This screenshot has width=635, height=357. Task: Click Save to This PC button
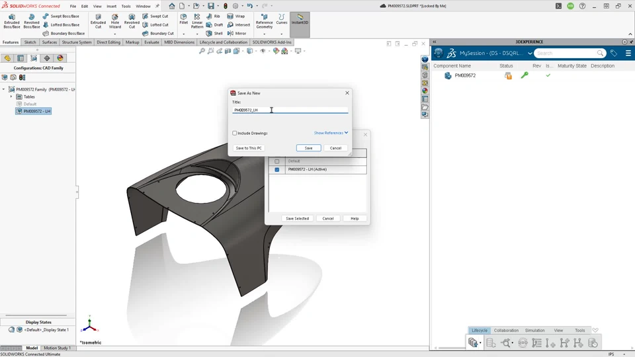click(249, 148)
